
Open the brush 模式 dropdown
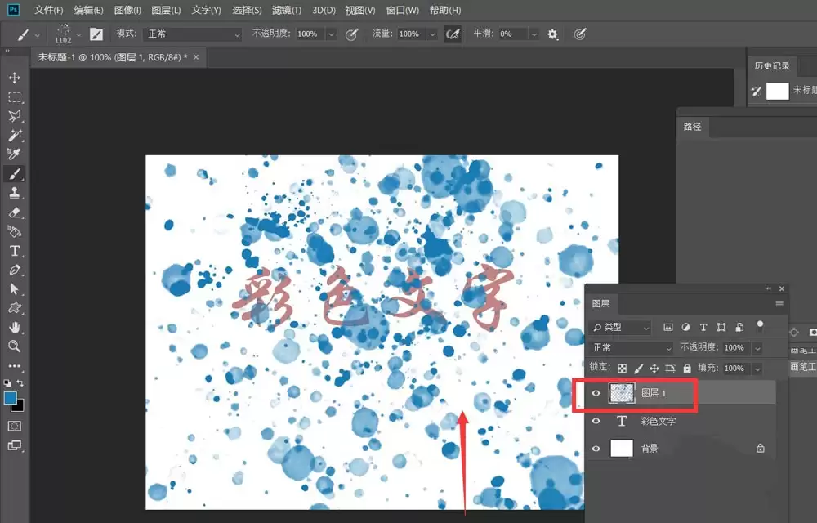(x=192, y=34)
